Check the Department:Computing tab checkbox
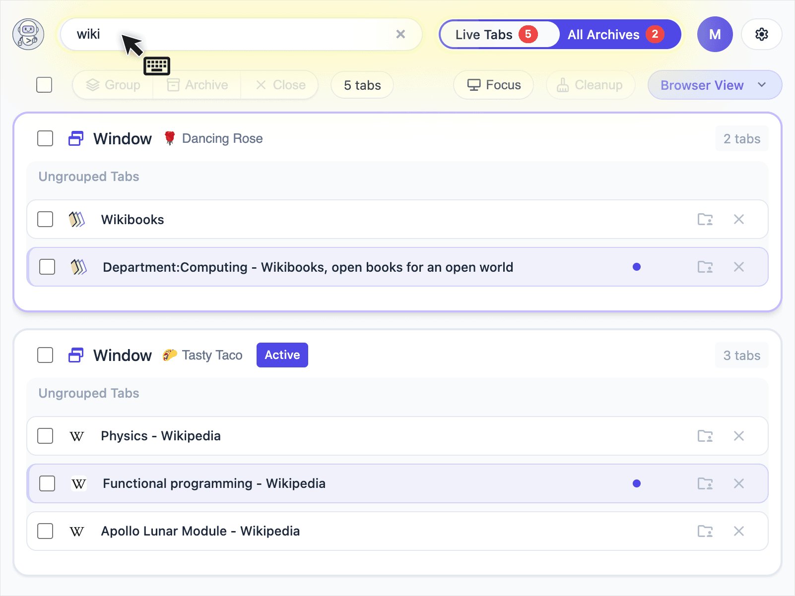 47,267
